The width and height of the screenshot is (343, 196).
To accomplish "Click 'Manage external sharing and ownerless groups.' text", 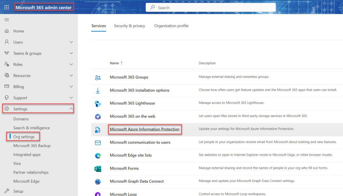I will [234, 77].
